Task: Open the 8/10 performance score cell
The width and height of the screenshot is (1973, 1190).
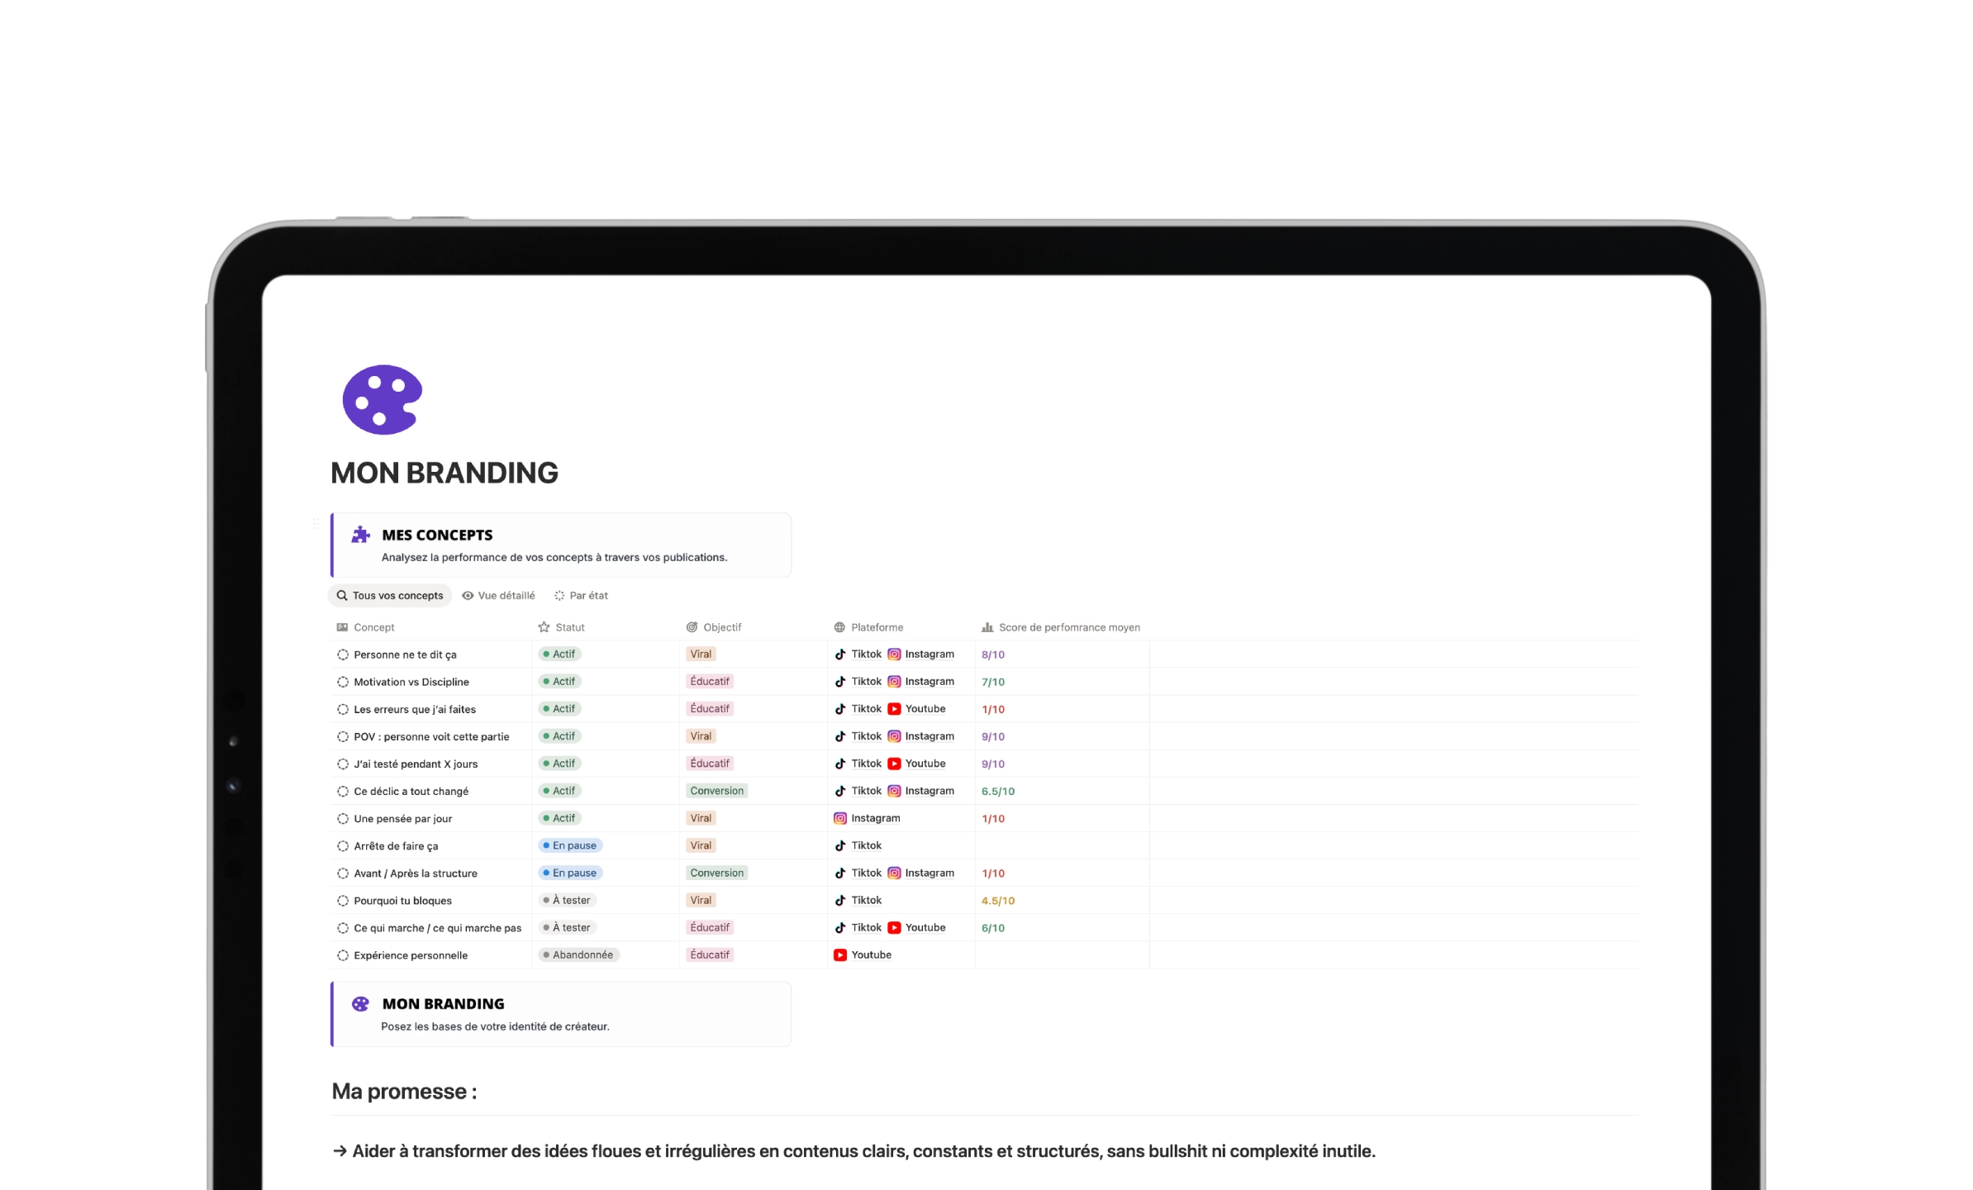Action: click(x=992, y=654)
